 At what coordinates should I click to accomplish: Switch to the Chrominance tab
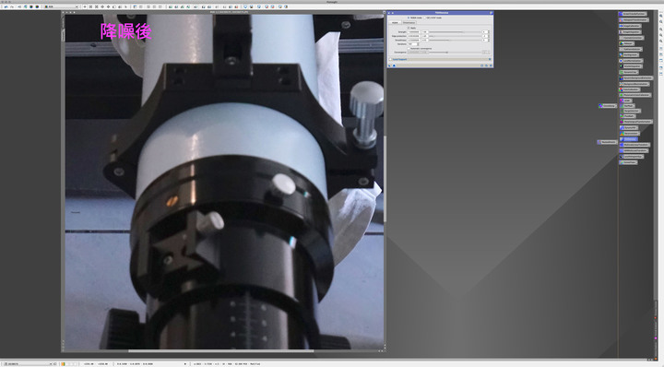[x=409, y=22]
